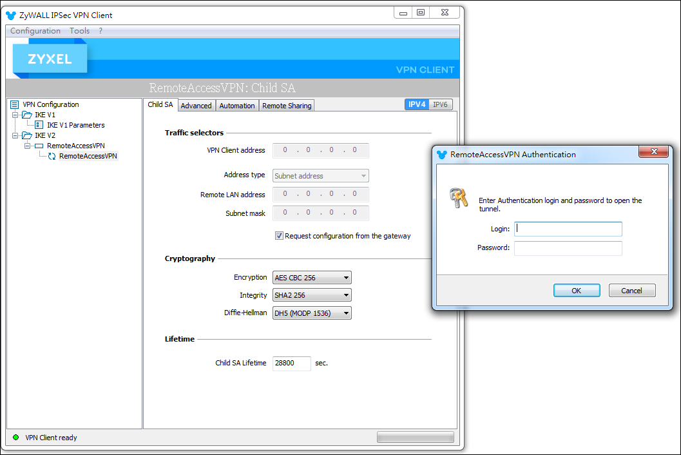The width and height of the screenshot is (681, 455).
Task: Click the IKE V1 Parameters icon
Action: tap(39, 125)
